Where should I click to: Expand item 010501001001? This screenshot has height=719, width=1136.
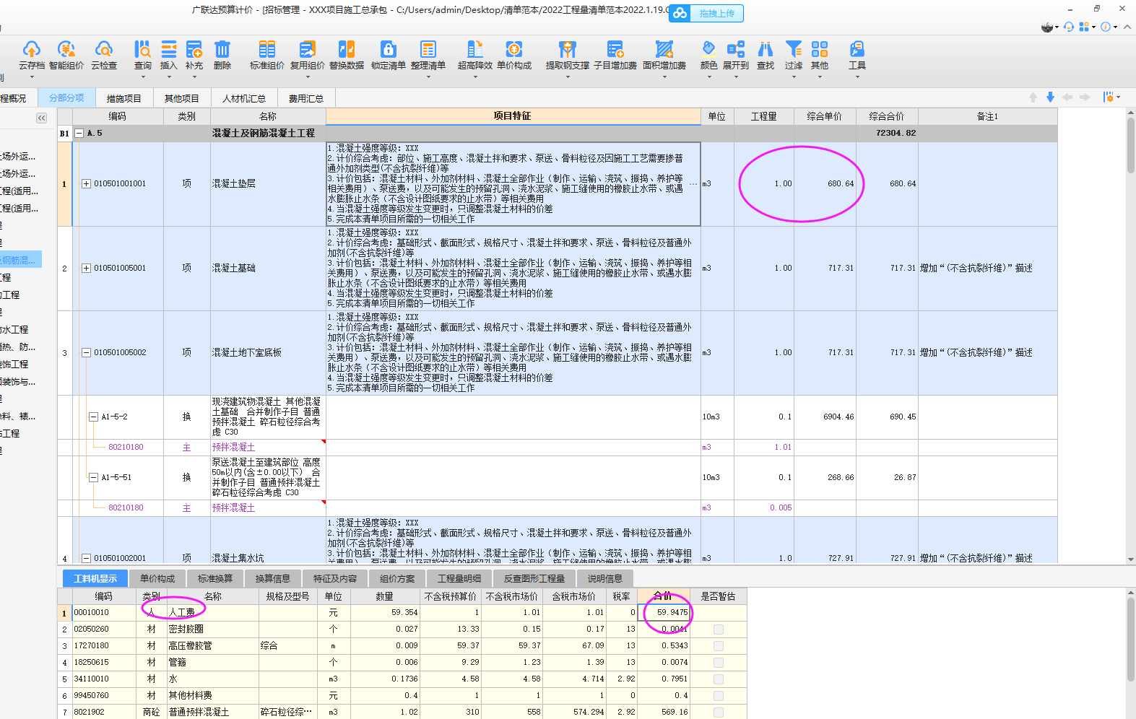pos(87,184)
